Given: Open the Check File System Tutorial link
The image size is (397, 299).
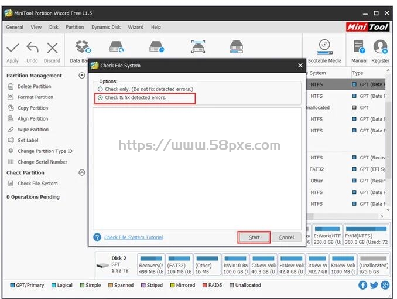Looking at the screenshot, I should (134, 237).
